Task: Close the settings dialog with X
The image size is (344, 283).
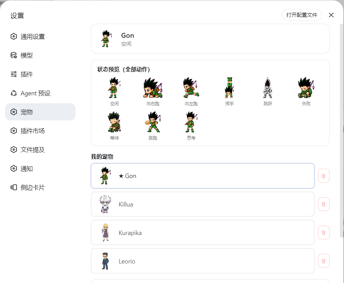Action: coord(331,15)
